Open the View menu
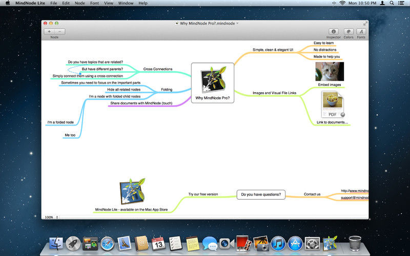Screen dimensions: 410x256 [109, 3]
